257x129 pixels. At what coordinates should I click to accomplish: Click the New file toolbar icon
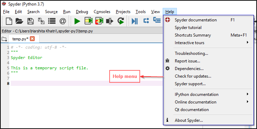9,21
